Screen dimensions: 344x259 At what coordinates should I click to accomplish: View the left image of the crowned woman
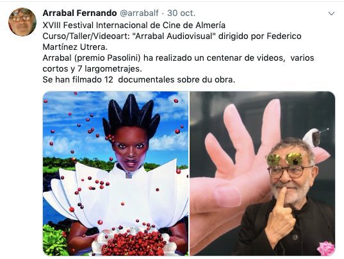coord(115,173)
